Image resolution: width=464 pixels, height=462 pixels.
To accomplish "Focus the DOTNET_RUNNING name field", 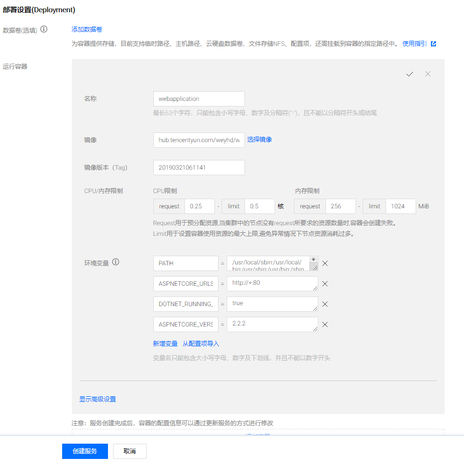I will click(x=186, y=304).
